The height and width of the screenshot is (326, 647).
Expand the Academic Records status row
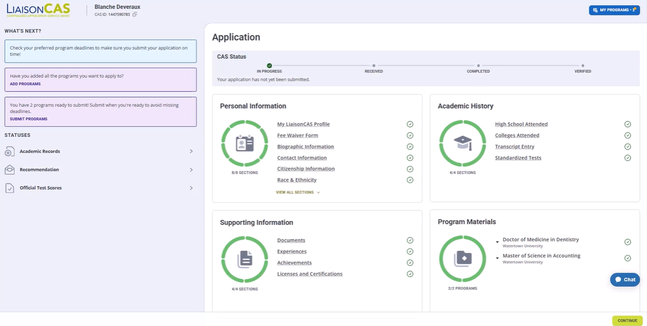191,151
